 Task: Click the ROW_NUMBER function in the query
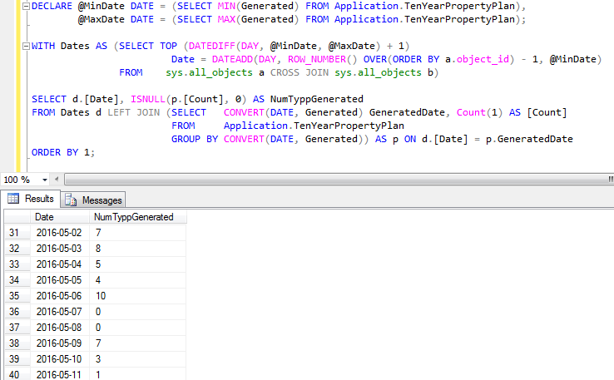click(317, 59)
